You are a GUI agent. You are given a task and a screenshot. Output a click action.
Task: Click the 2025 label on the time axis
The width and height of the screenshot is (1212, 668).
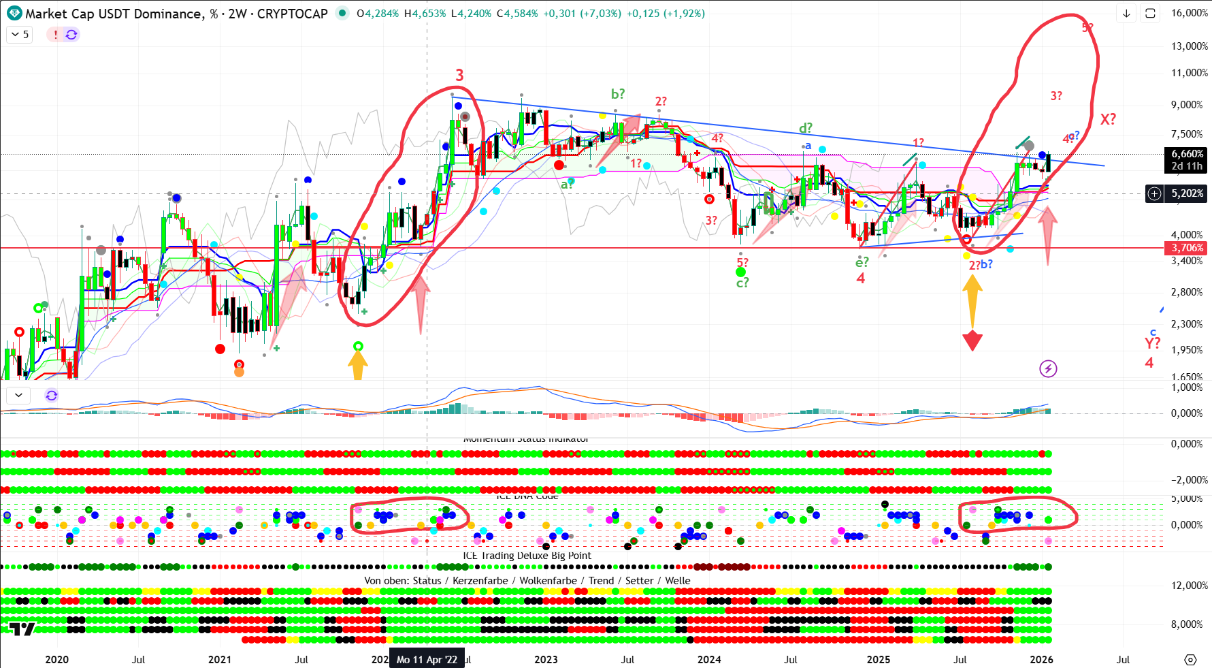878,659
